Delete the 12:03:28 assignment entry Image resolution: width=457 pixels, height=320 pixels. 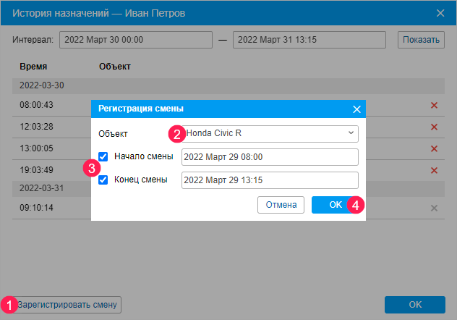coord(434,127)
